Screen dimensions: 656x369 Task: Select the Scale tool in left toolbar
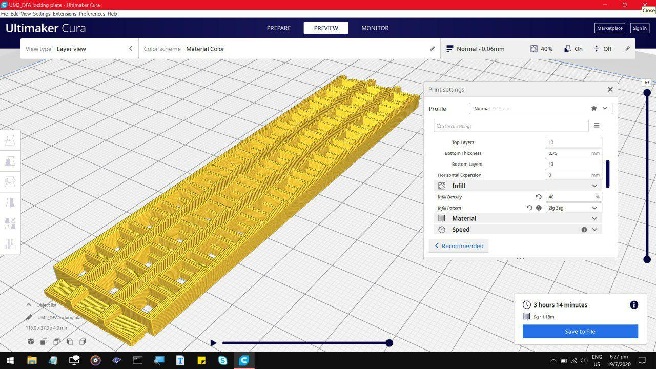[x=10, y=161]
